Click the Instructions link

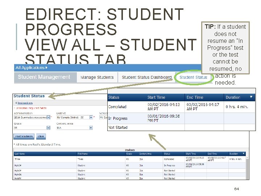pos(25,103)
